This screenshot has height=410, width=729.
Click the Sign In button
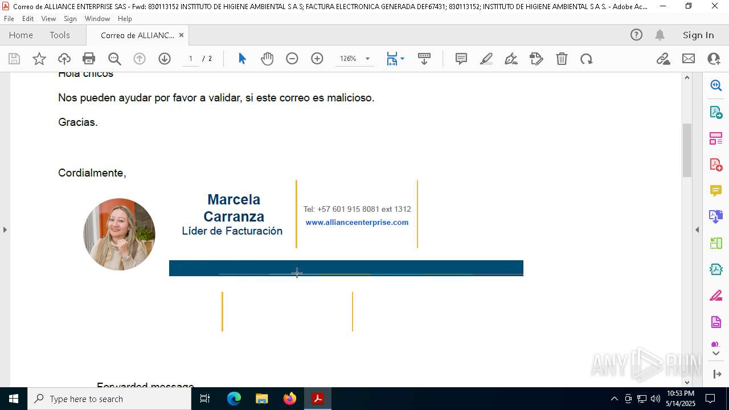point(698,35)
